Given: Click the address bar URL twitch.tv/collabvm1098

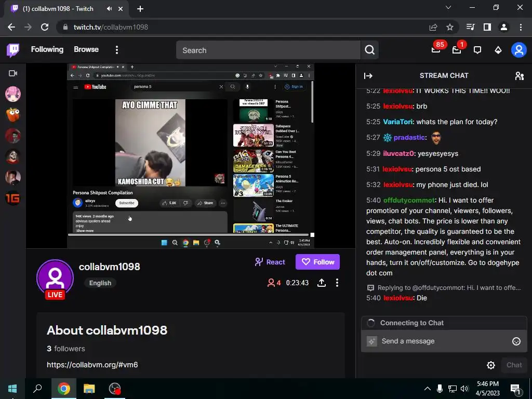Looking at the screenshot, I should coord(111,27).
